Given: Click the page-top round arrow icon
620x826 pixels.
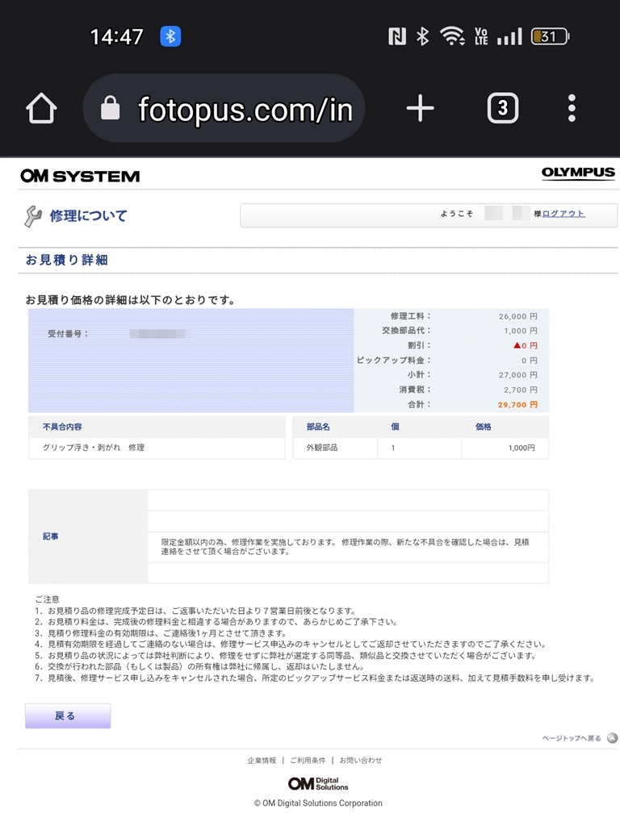Looking at the screenshot, I should coord(612,738).
